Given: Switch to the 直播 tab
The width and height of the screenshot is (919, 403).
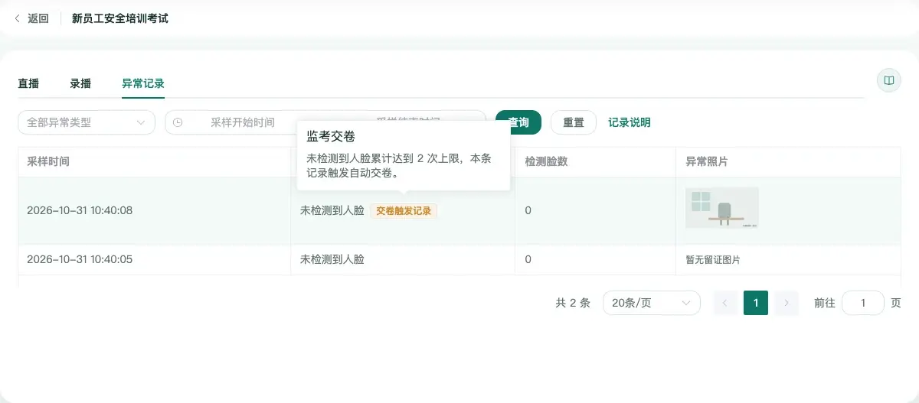Looking at the screenshot, I should pyautogui.click(x=28, y=83).
